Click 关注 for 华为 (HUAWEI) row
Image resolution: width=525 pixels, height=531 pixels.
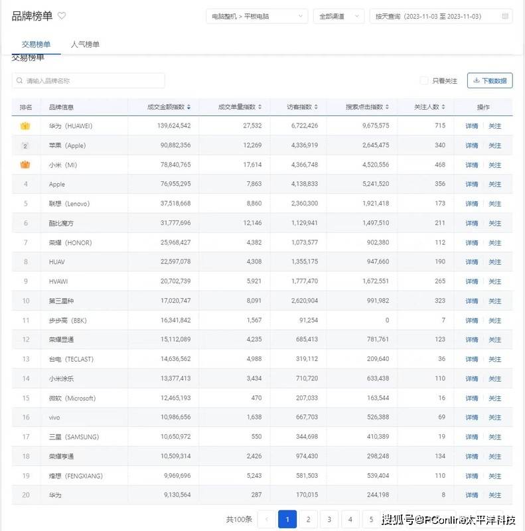[x=495, y=126]
